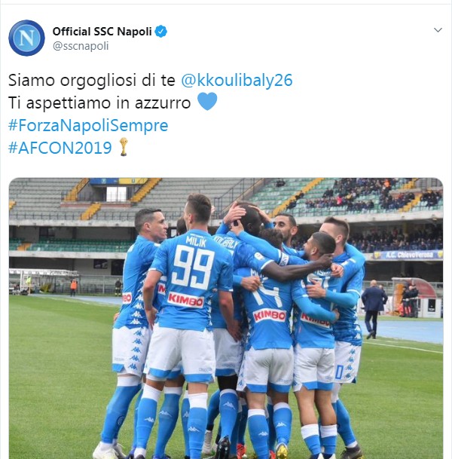This screenshot has height=459, width=452.
Task: Click the text 'Ti aspettiamo in azzurro'
Action: (99, 103)
